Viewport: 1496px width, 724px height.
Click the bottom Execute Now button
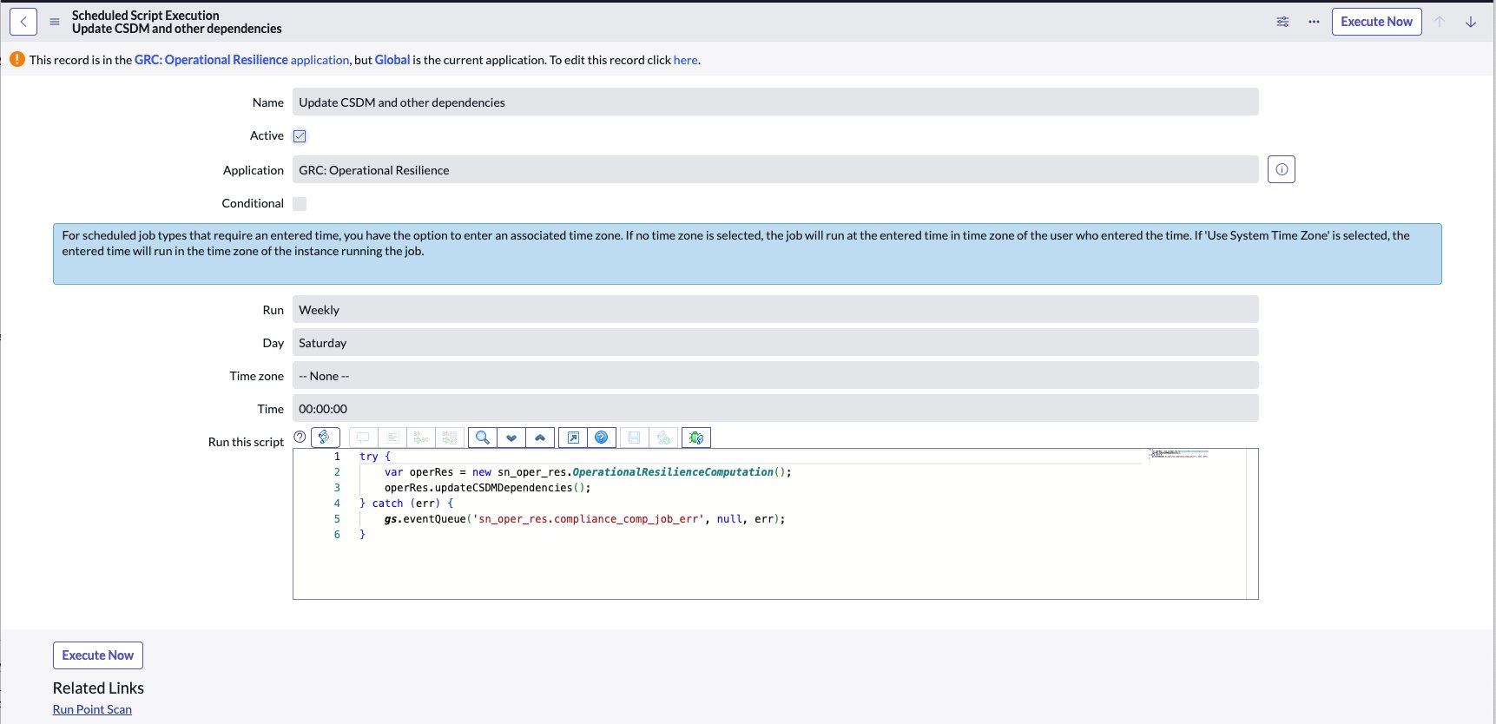(98, 655)
